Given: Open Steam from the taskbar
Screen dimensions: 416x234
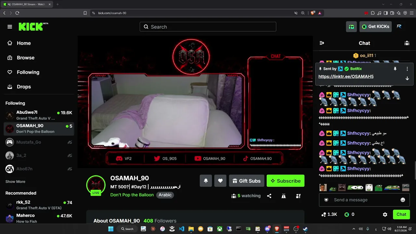Looking at the screenshot, I should click(305, 229).
